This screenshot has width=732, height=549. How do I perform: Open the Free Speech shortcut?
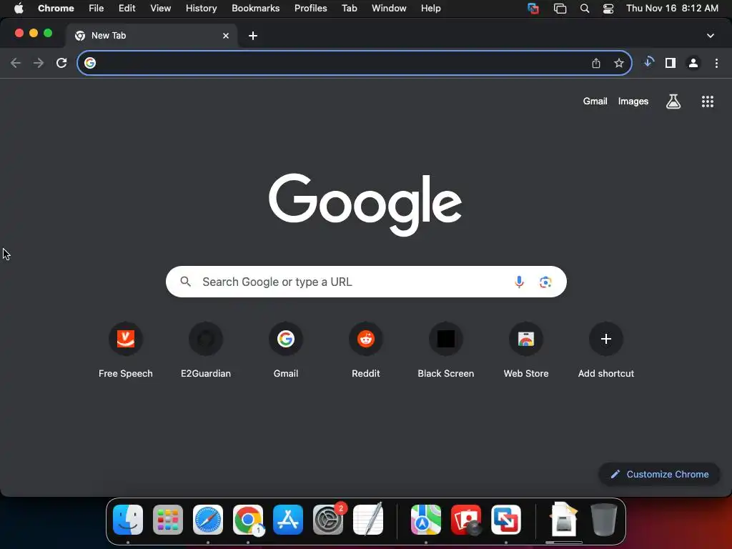(x=126, y=350)
